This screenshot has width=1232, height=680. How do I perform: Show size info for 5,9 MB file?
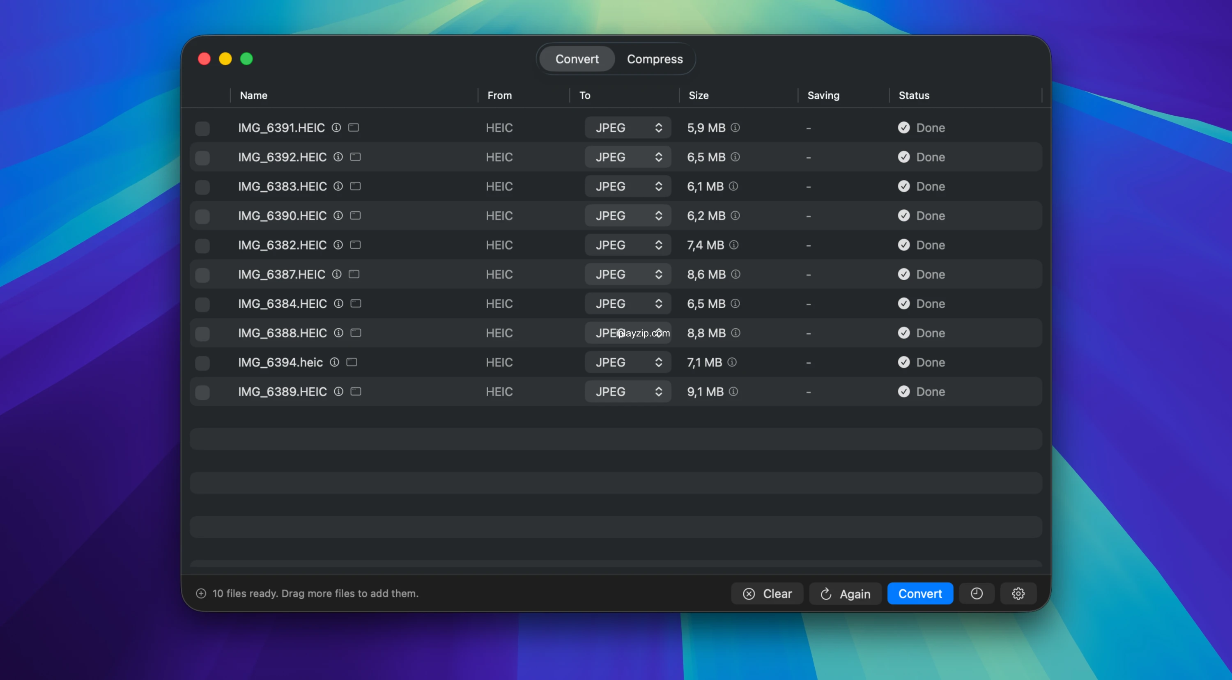[736, 128]
